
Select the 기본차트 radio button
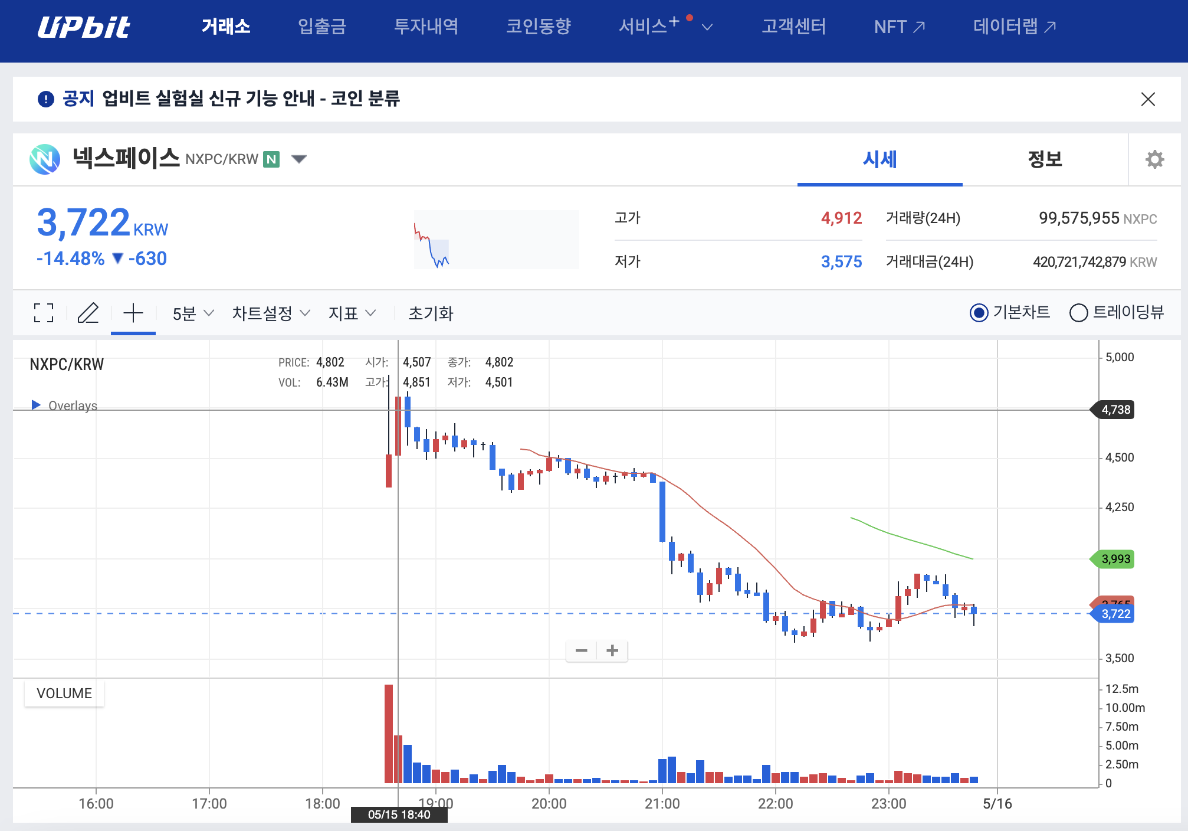(x=979, y=313)
